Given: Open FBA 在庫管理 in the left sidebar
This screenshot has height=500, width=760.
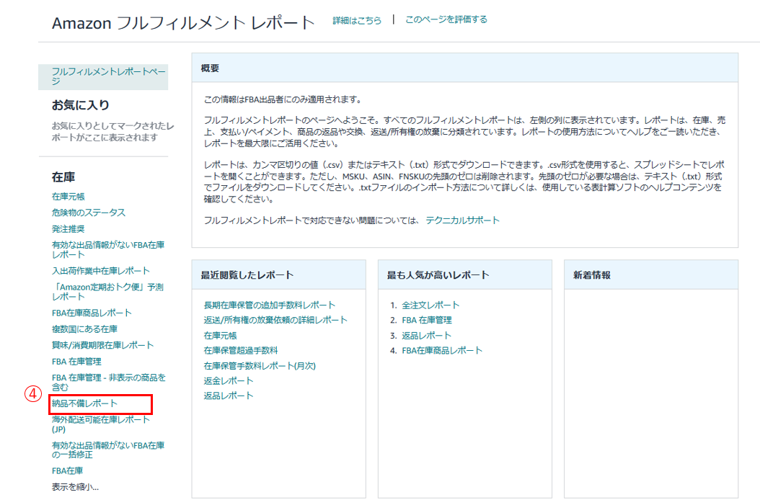Looking at the screenshot, I should [x=76, y=362].
